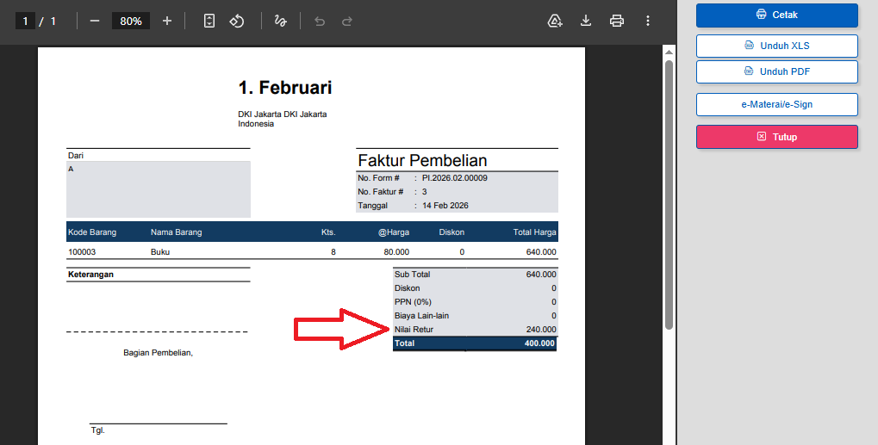Click the page number field

25,21
